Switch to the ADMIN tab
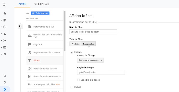Image resolution: width=179 pixels, height=92 pixels. click(23, 4)
